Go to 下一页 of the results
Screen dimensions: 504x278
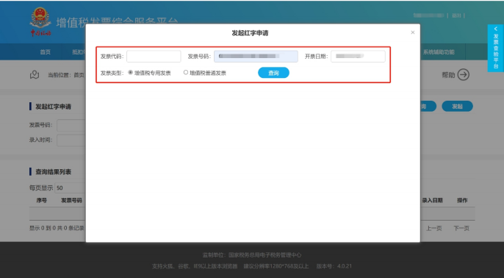tap(461, 228)
